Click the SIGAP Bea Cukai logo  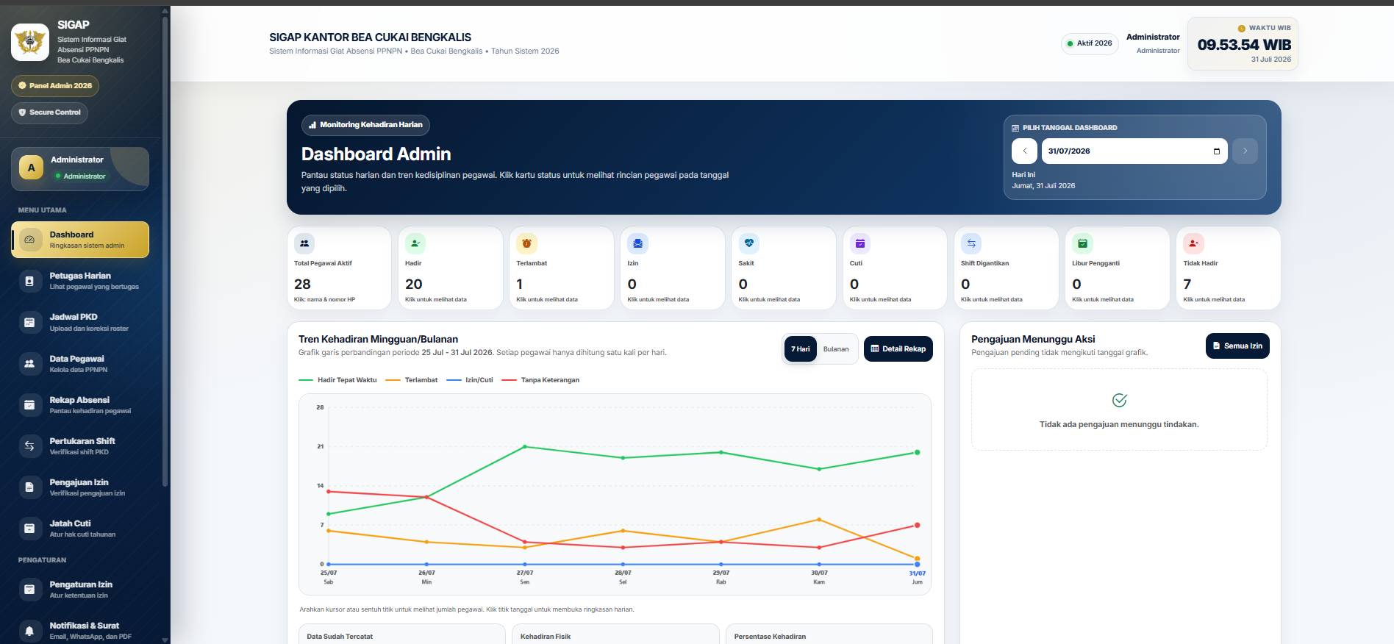pos(30,42)
